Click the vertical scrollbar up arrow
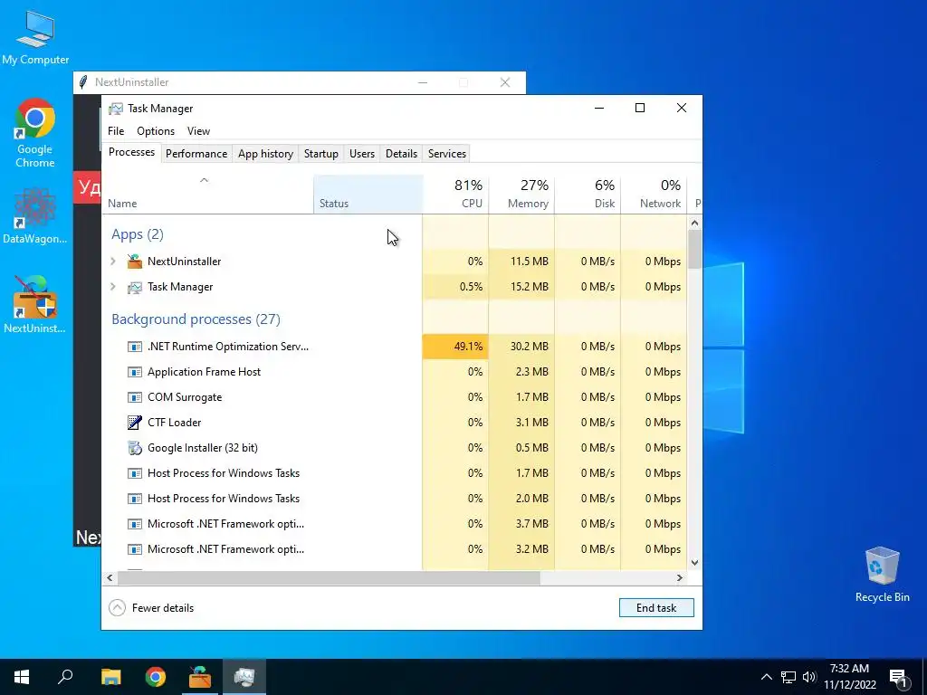 694,223
